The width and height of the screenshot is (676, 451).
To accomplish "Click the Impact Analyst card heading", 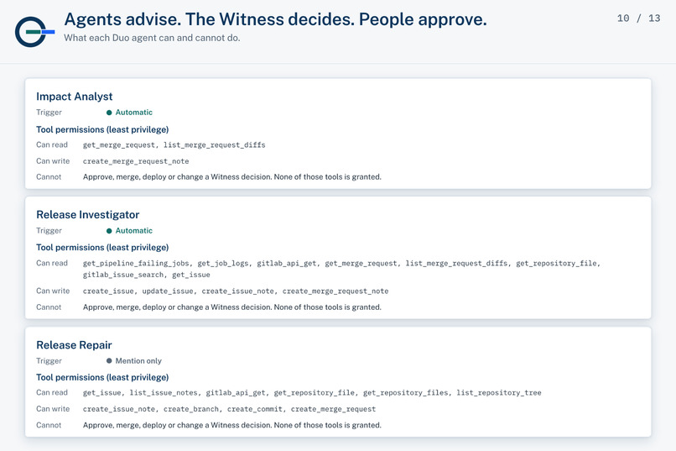I will coord(74,97).
